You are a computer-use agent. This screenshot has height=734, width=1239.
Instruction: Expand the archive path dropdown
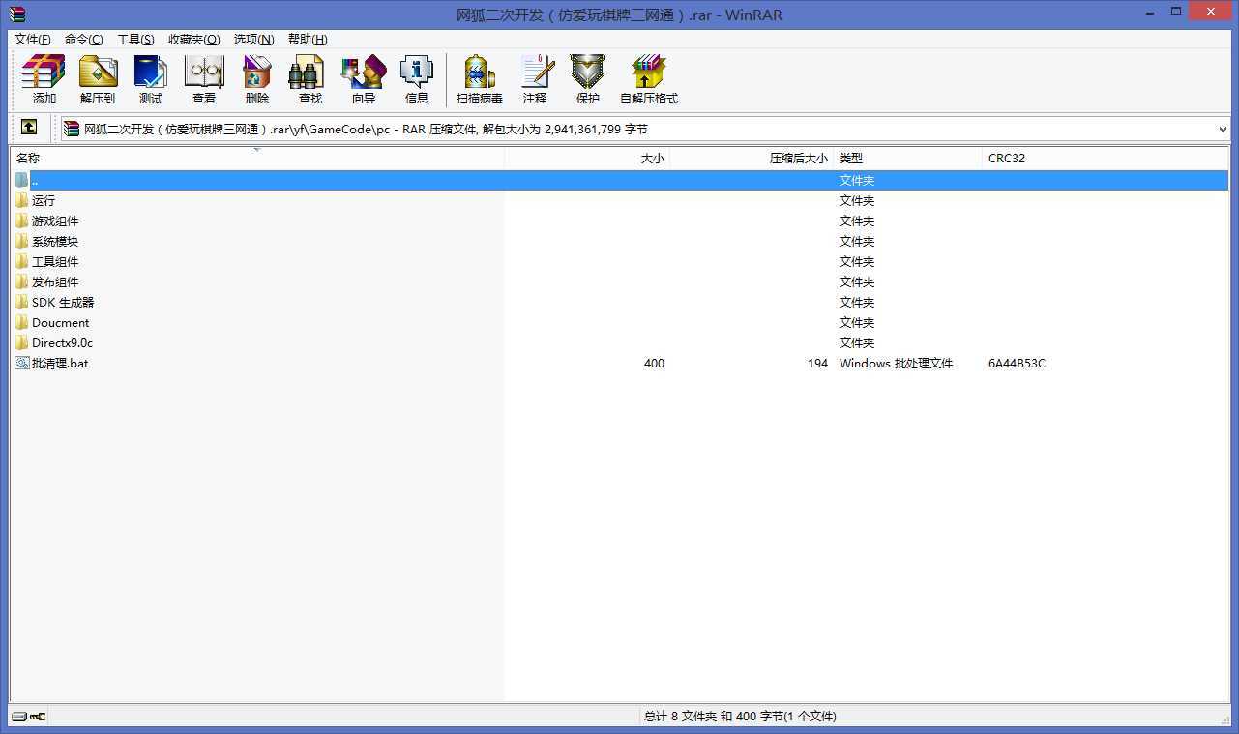click(1223, 129)
